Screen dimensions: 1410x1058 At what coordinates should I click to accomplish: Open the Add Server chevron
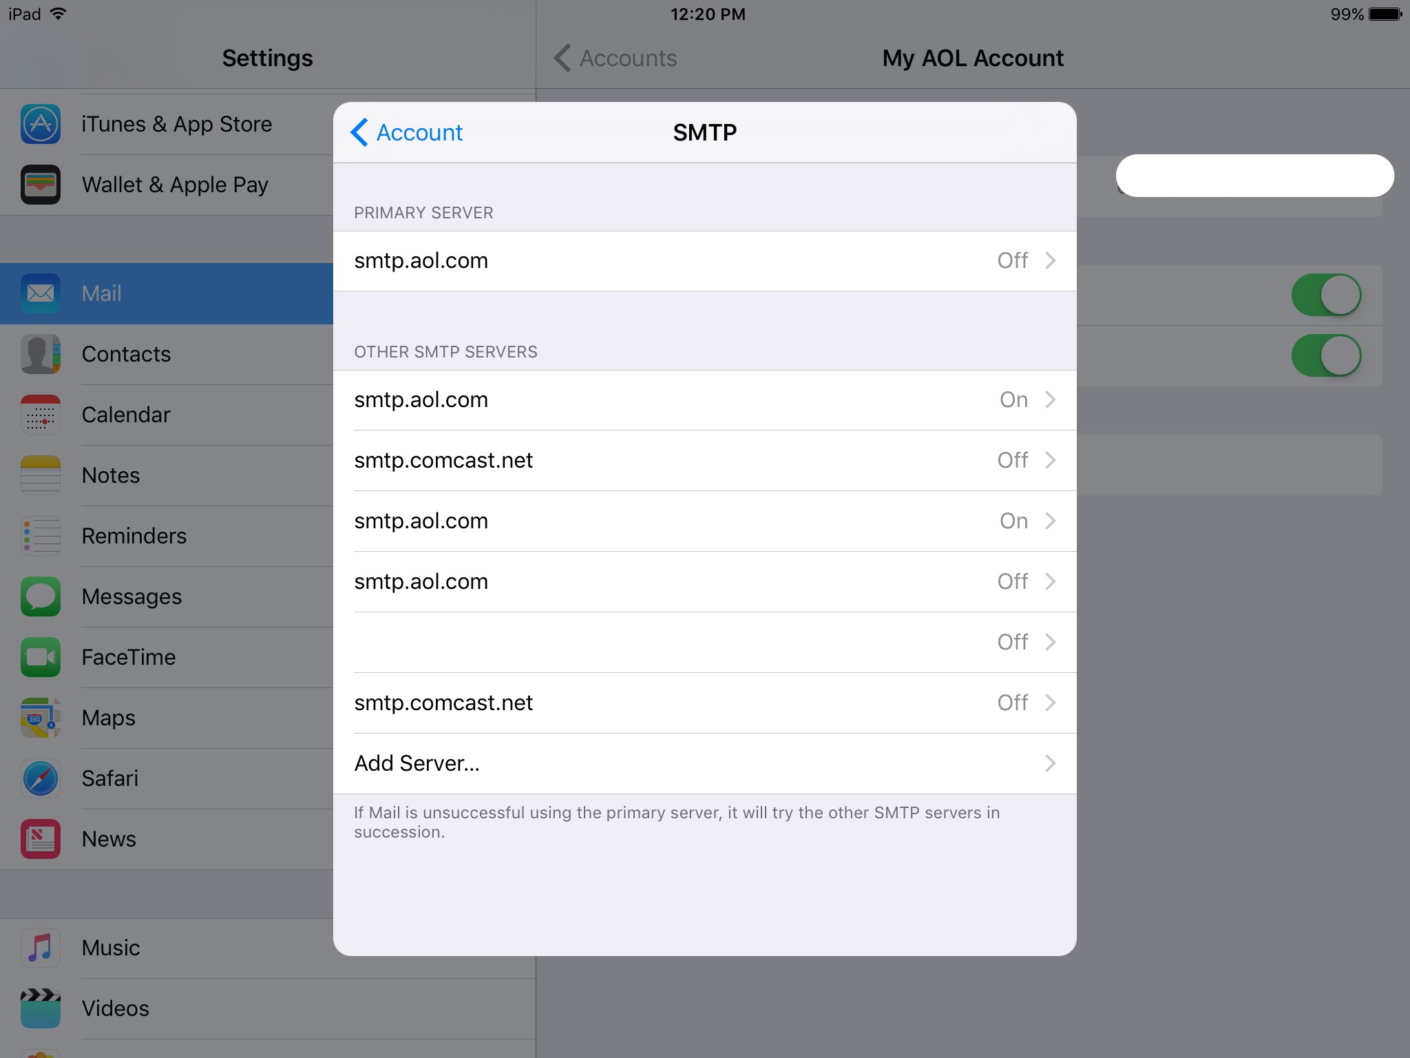[x=1050, y=763]
